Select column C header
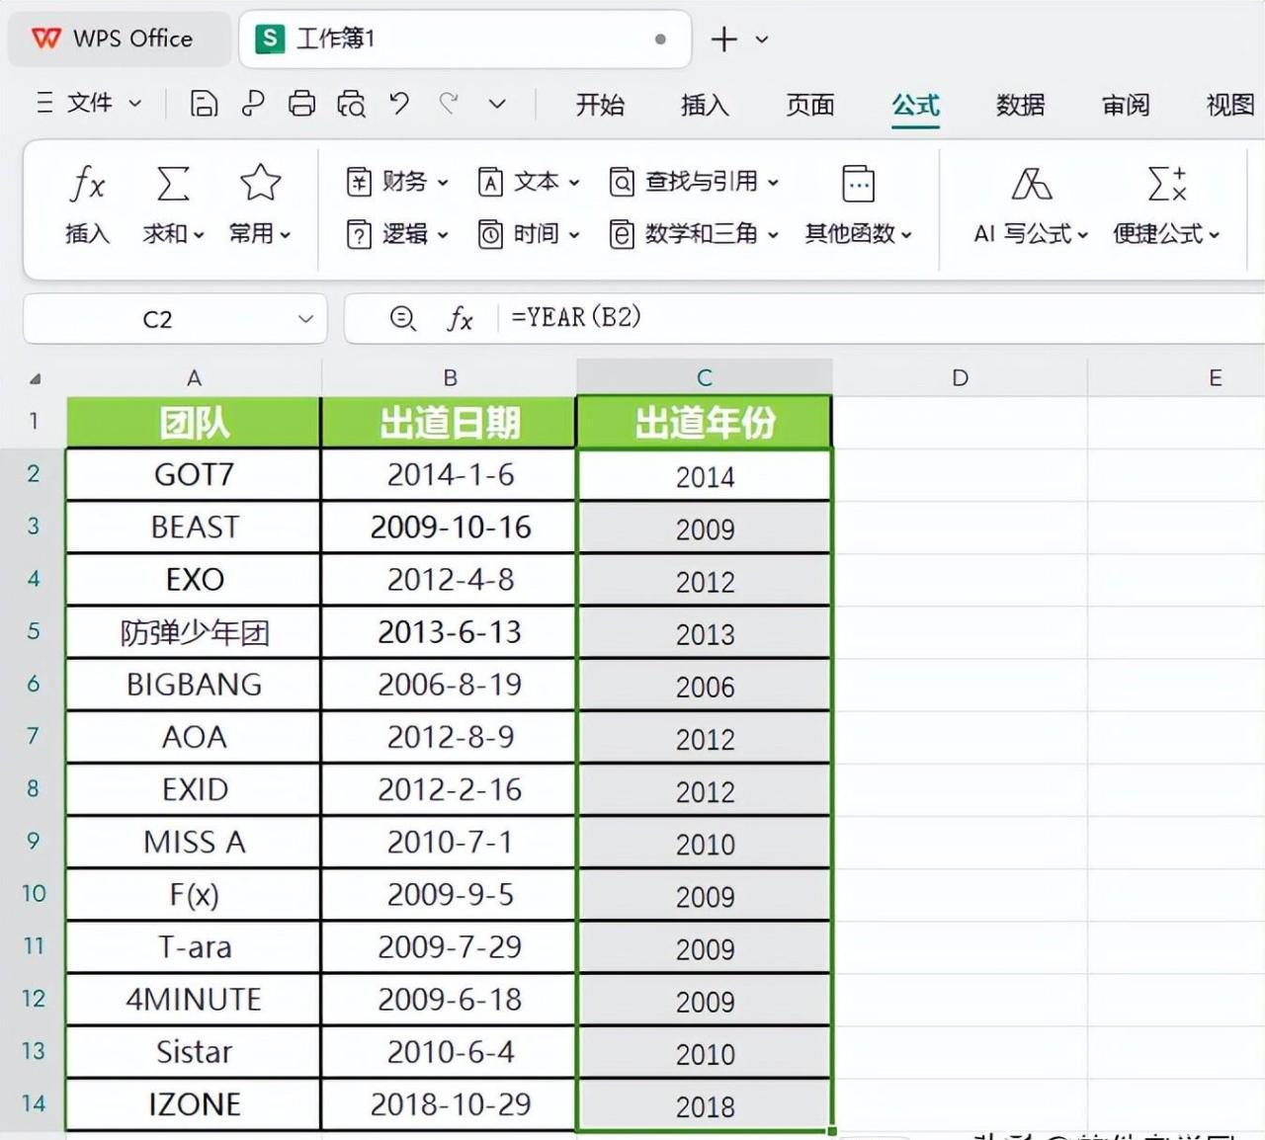 pyautogui.click(x=705, y=378)
